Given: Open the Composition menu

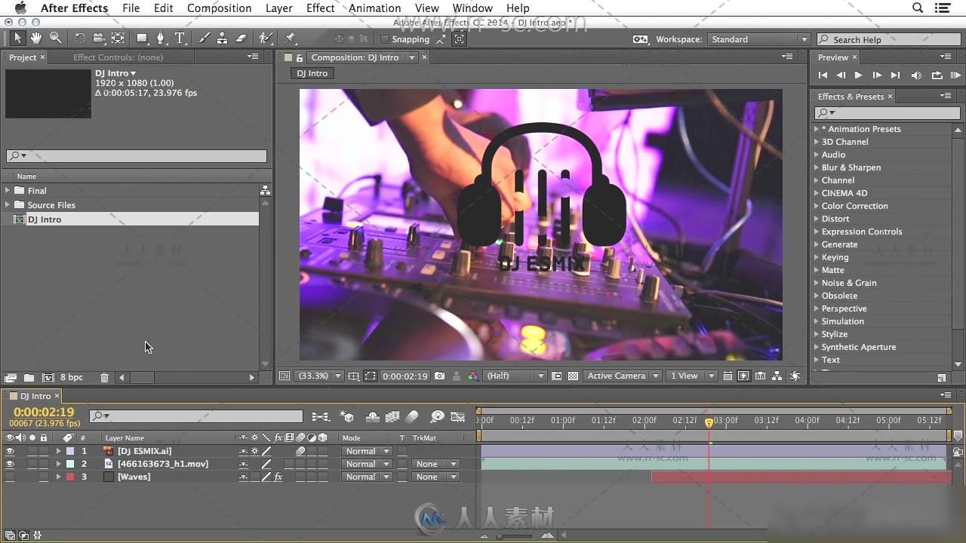Looking at the screenshot, I should click(219, 8).
